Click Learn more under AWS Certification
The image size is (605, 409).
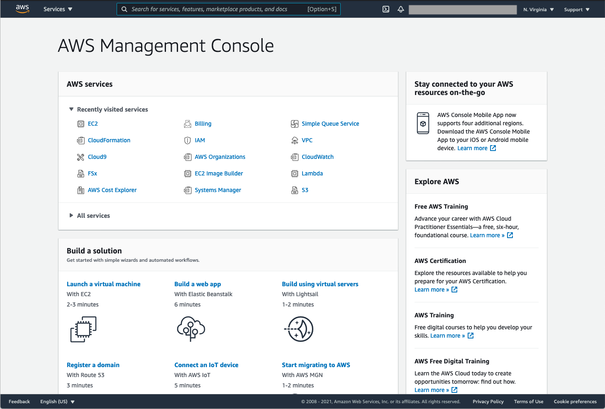coord(436,290)
